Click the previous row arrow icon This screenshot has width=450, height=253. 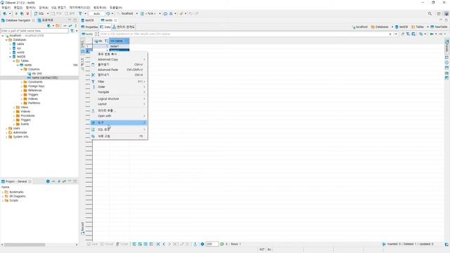(164, 244)
